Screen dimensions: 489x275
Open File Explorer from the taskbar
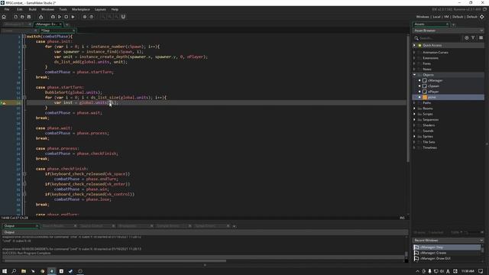click(24, 271)
